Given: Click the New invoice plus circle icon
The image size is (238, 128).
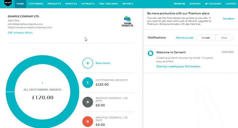Looking at the screenshot, I should click(88, 63).
